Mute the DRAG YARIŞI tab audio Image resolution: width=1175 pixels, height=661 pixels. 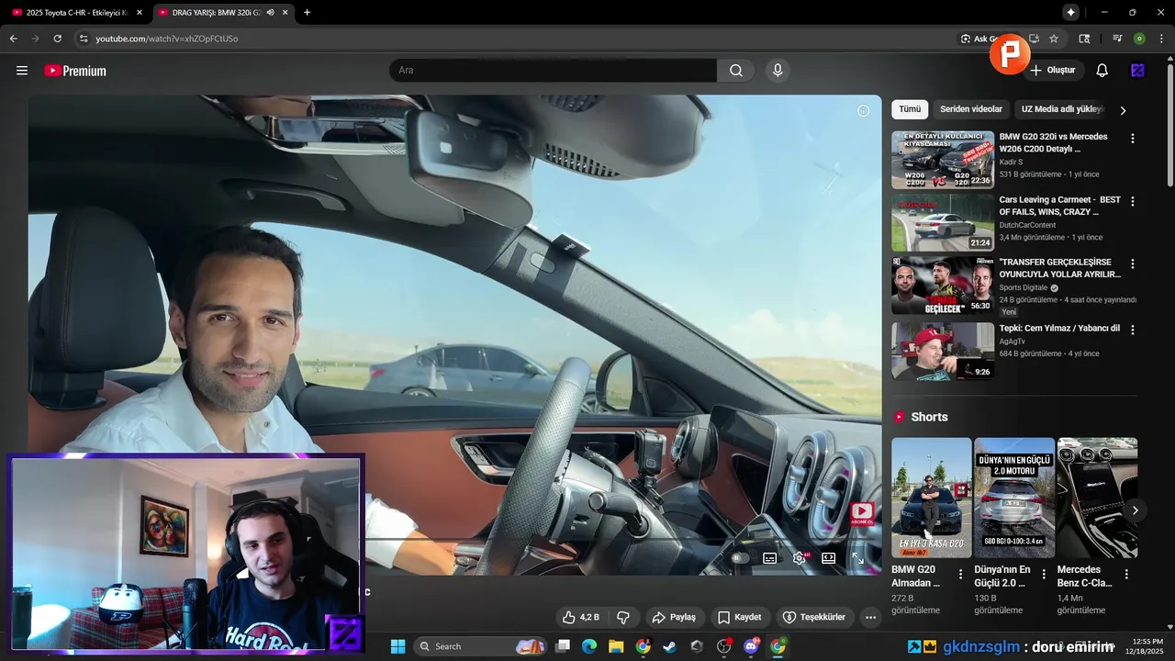[270, 12]
